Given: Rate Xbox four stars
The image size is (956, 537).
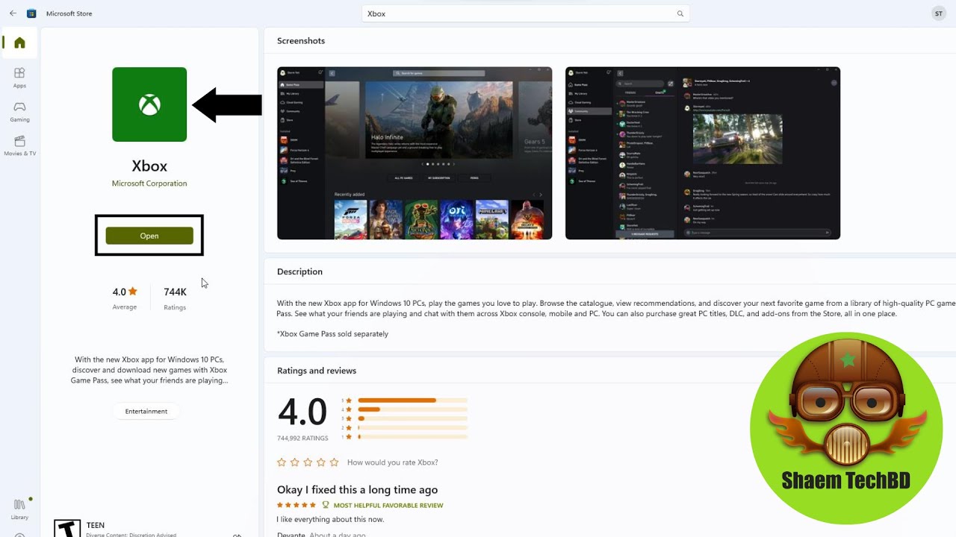Looking at the screenshot, I should pos(321,462).
